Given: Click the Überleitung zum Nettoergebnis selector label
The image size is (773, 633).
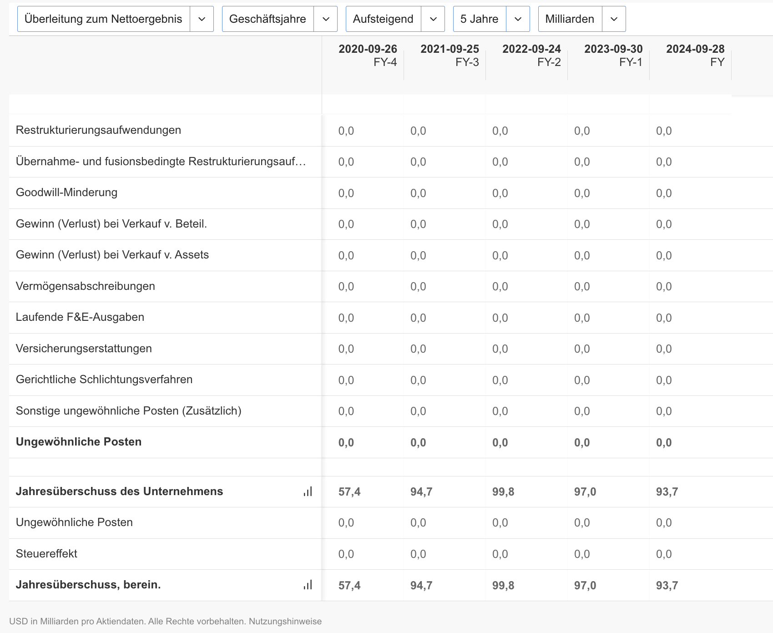Looking at the screenshot, I should point(103,19).
